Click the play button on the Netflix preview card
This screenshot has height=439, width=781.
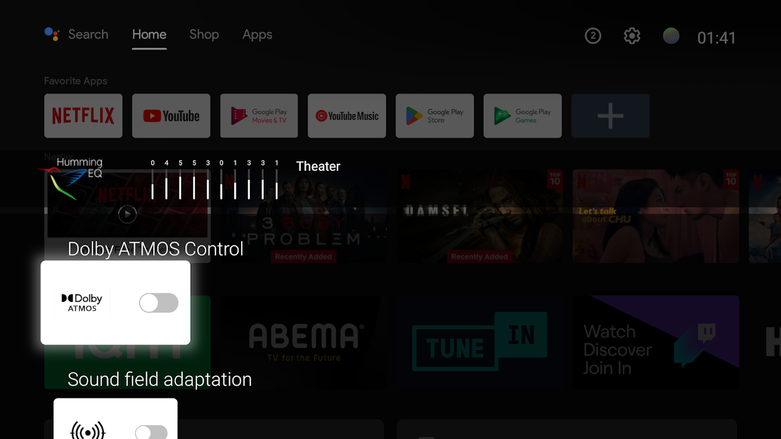coord(127,214)
